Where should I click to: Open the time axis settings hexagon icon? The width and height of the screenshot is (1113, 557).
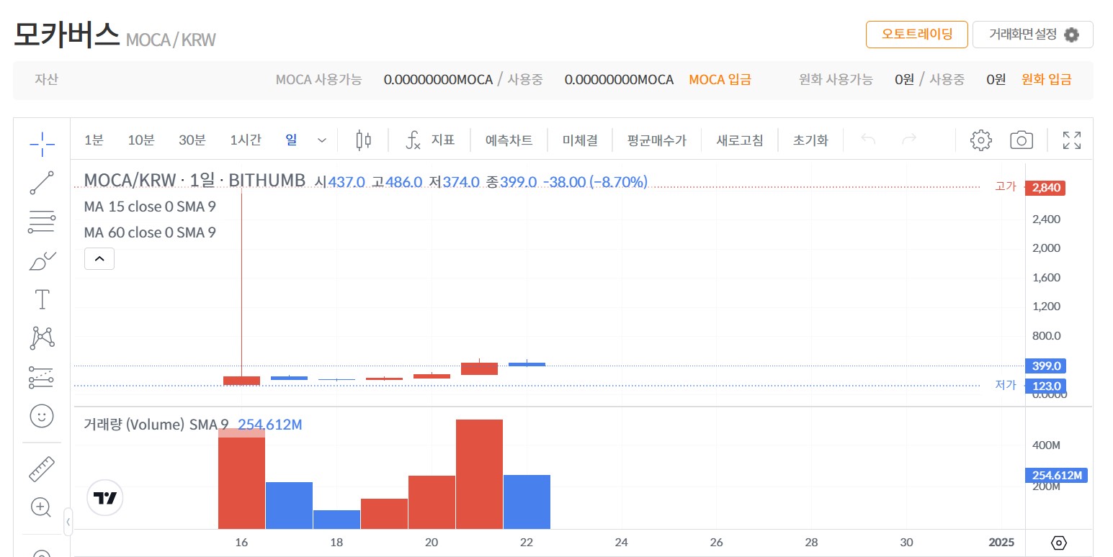[1058, 543]
